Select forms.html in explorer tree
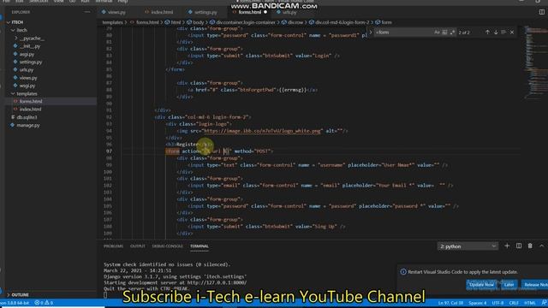The width and height of the screenshot is (548, 308). click(31, 101)
